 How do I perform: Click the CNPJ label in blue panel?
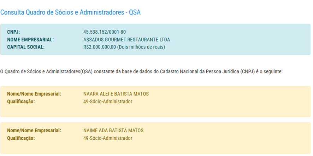coord(13,32)
